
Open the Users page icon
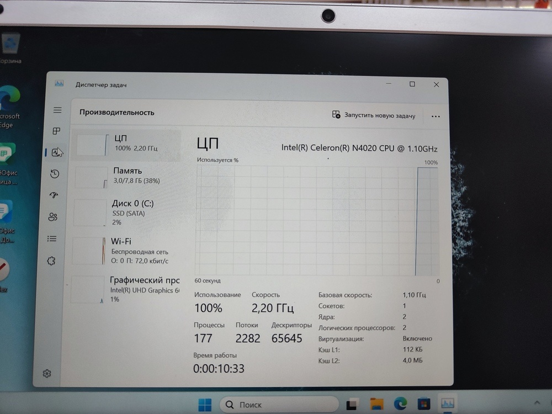click(53, 217)
